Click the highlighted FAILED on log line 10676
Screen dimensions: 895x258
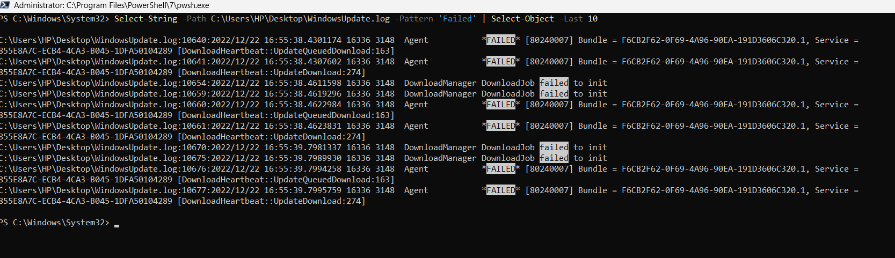point(500,169)
